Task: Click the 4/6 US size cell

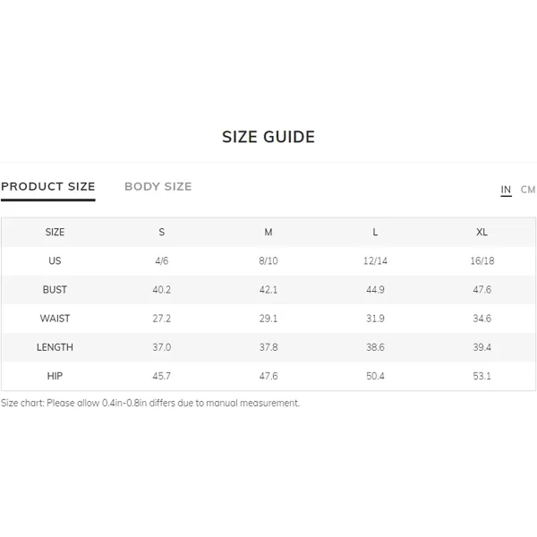Action: pyautogui.click(x=162, y=261)
